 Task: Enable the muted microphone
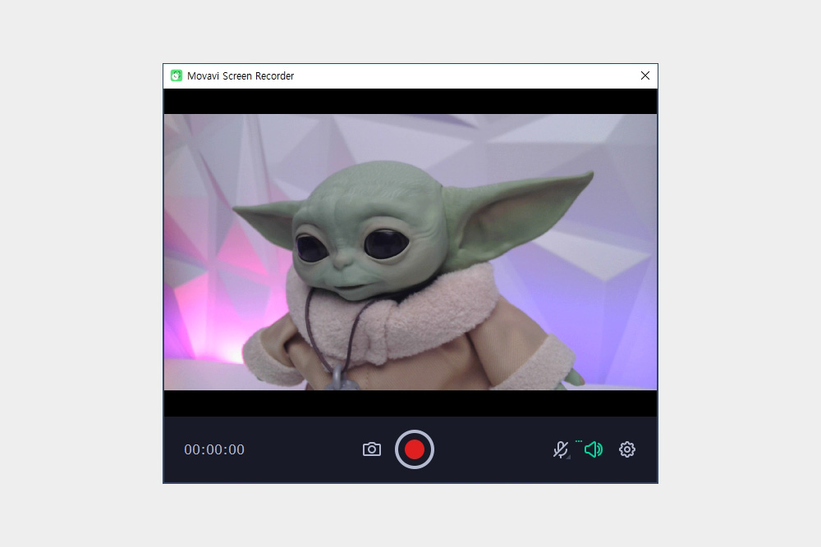point(561,449)
